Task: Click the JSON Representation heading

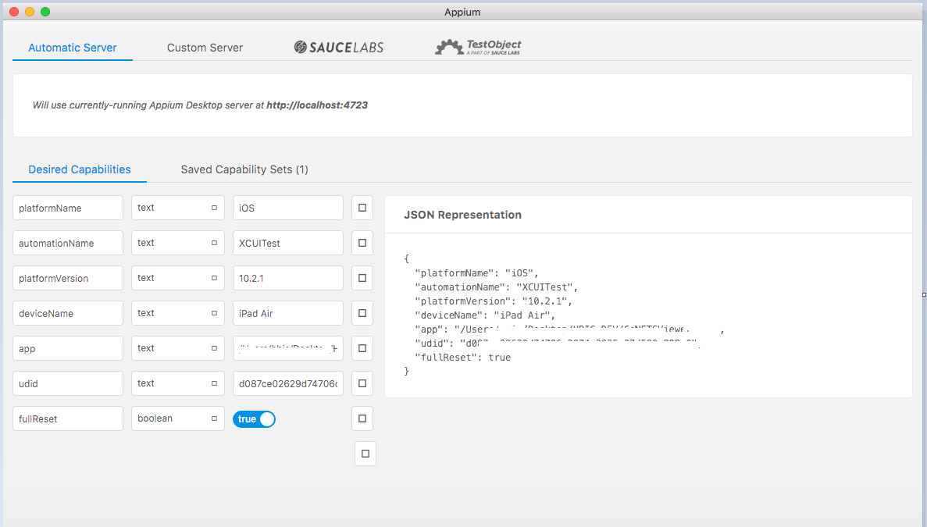Action: tap(462, 215)
